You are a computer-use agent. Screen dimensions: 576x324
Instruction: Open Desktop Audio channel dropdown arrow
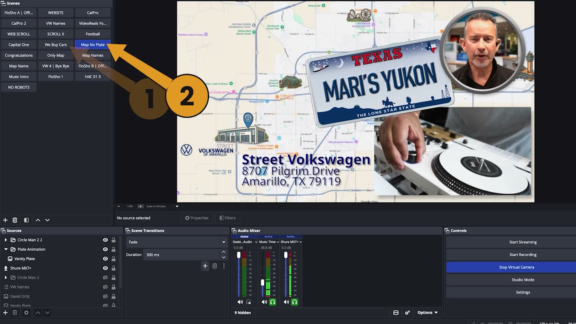[256, 242]
